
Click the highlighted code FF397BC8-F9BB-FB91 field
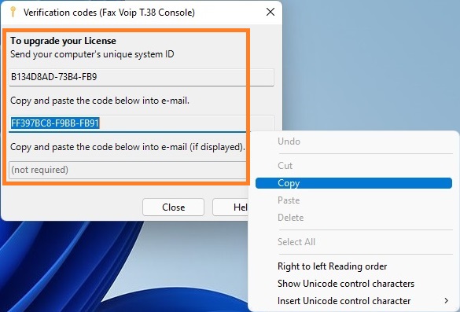(x=142, y=123)
